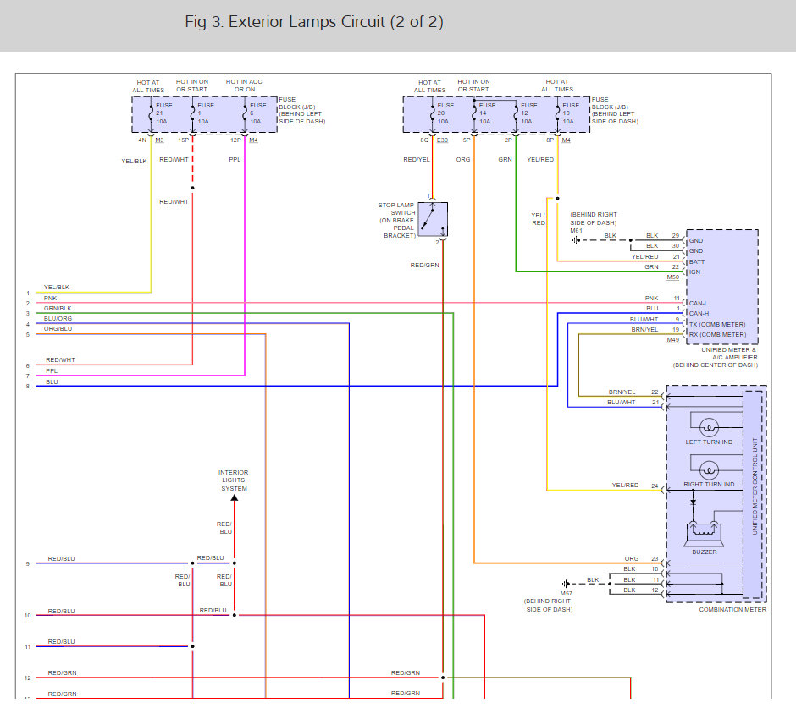Click the 'M49' connector label
Viewport: 796px width, 708px height.
point(672,340)
